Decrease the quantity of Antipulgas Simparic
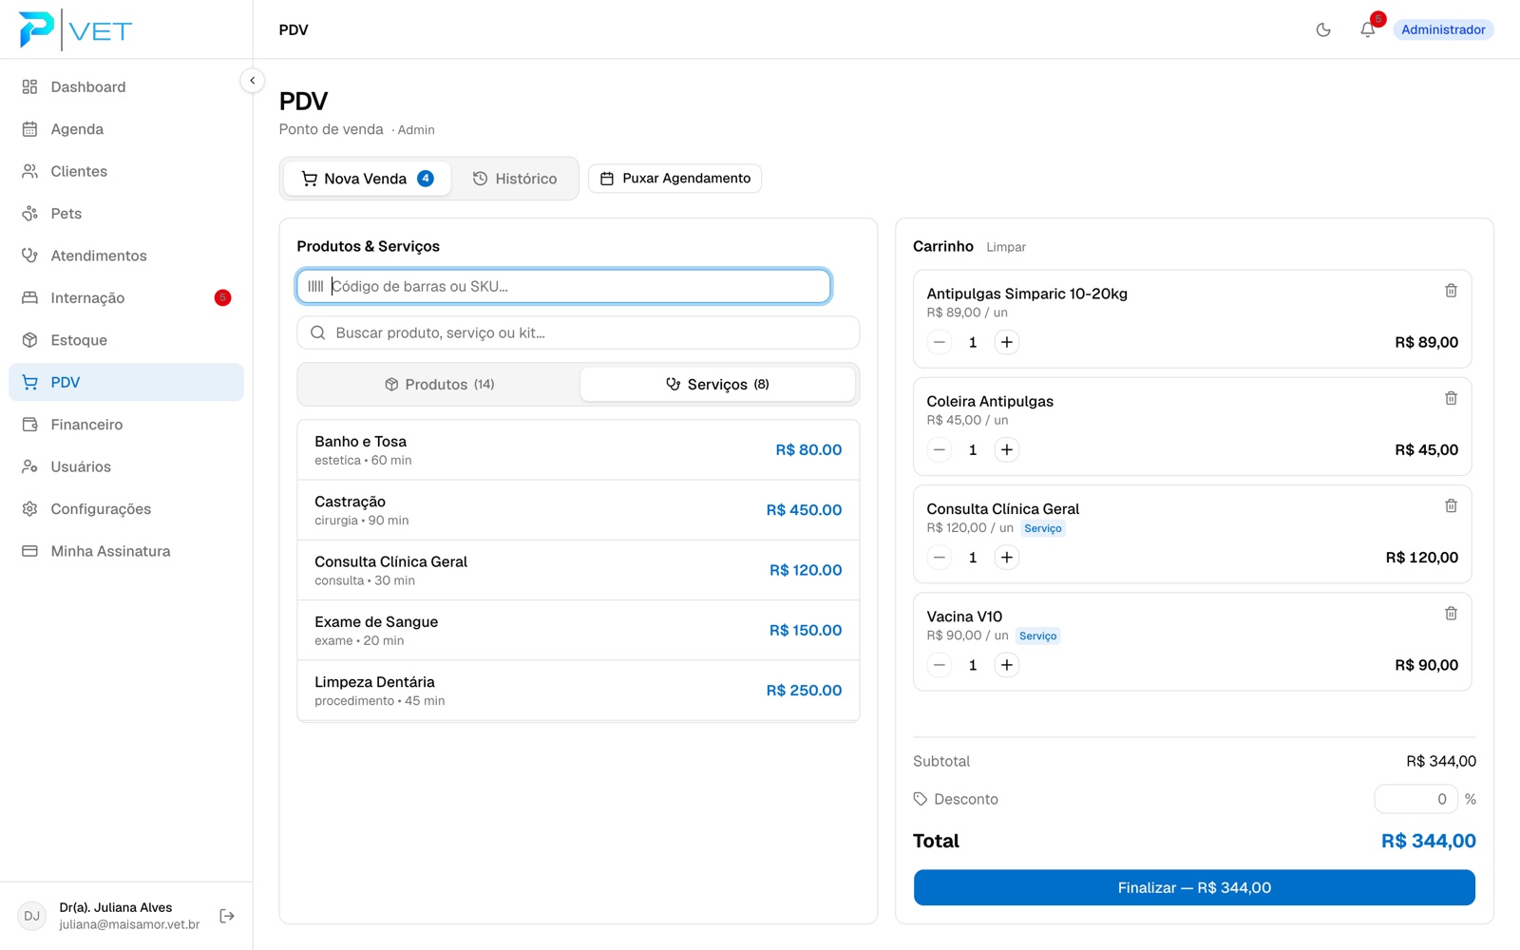This screenshot has width=1520, height=950. pyautogui.click(x=940, y=342)
